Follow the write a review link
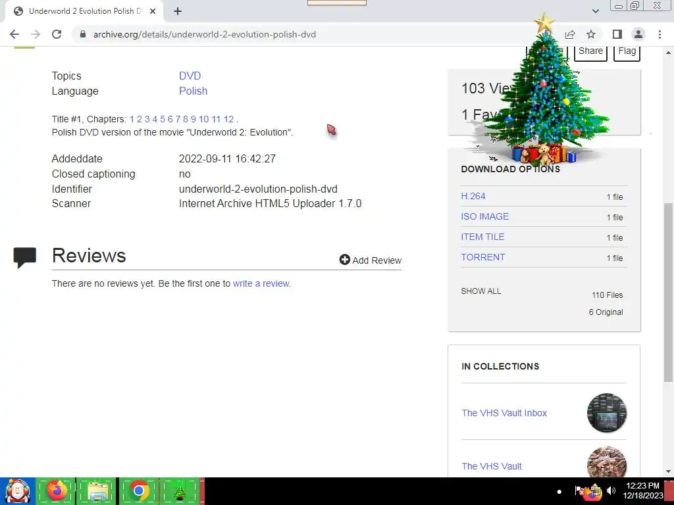The image size is (674, 505). pyautogui.click(x=261, y=283)
